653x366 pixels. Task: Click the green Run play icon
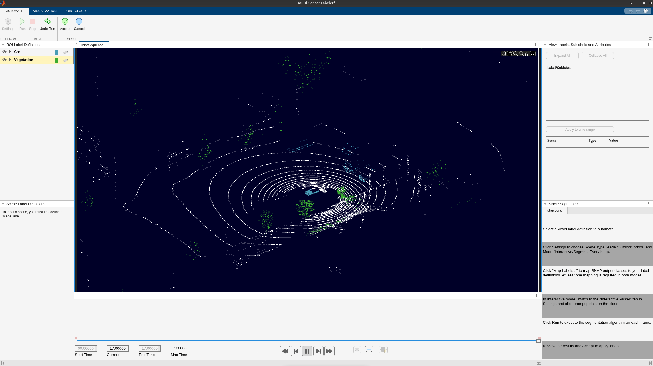click(22, 24)
